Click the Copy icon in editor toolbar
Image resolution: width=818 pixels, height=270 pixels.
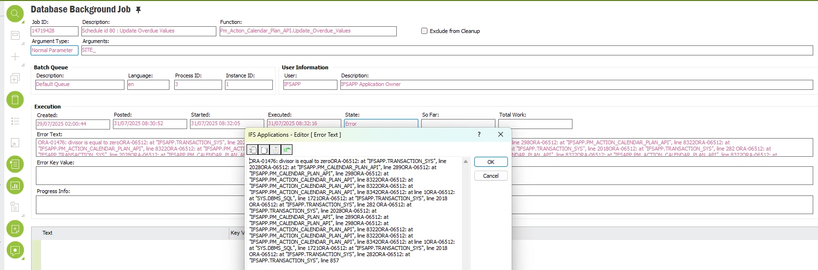coord(264,150)
